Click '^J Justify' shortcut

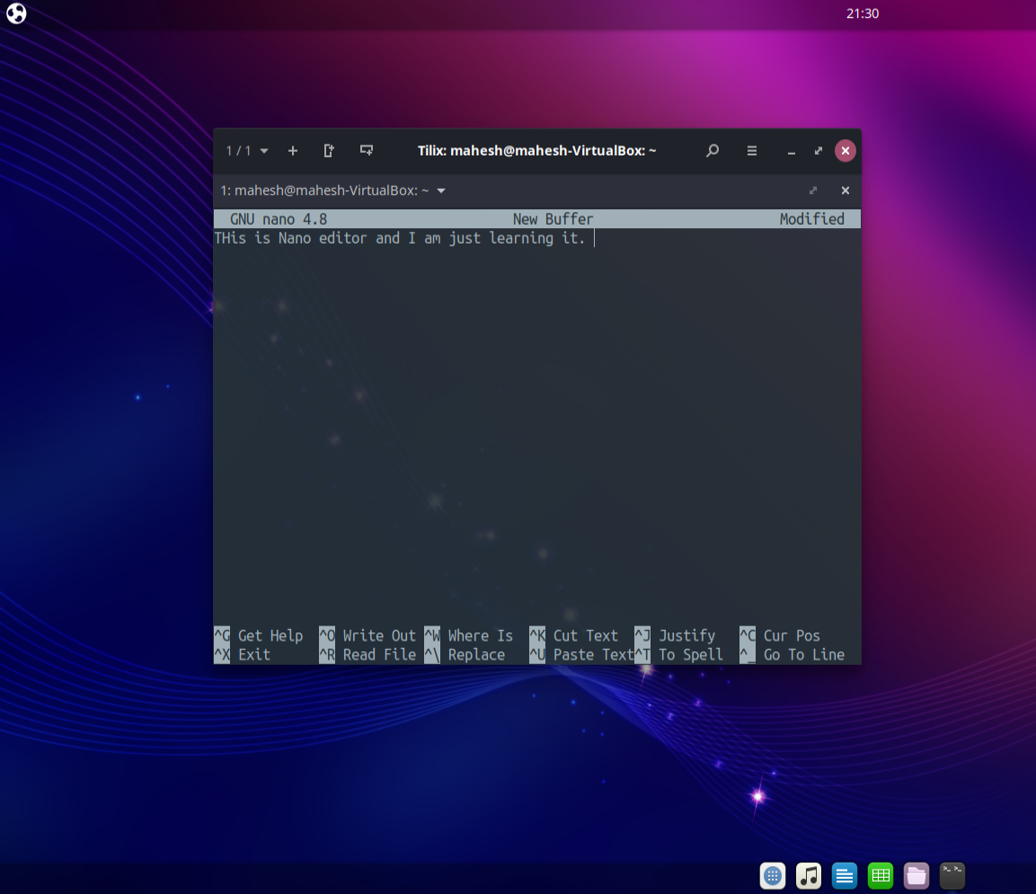675,635
